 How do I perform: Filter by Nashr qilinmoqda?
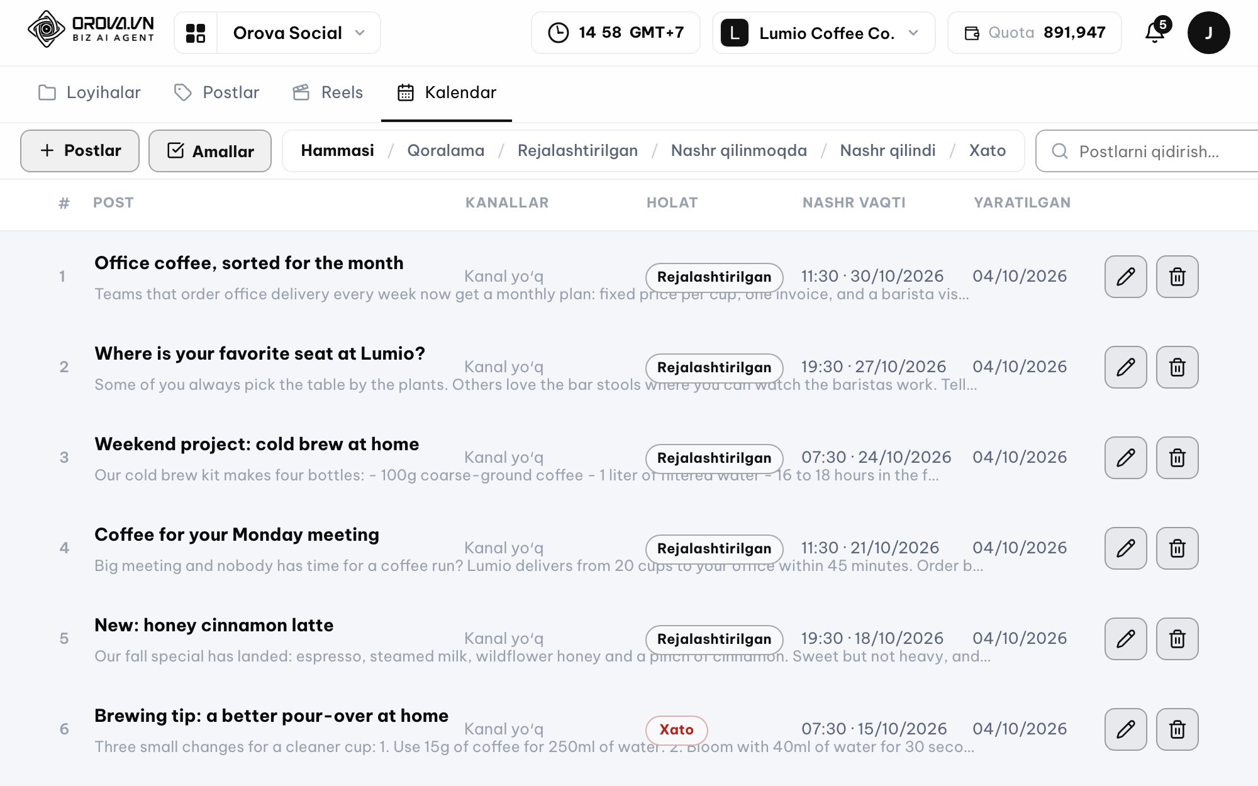[x=738, y=151]
